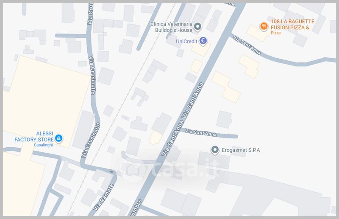The image size is (339, 219).
Task: Click the large highlighted Alessi factory building
Action: pos(47,102)
